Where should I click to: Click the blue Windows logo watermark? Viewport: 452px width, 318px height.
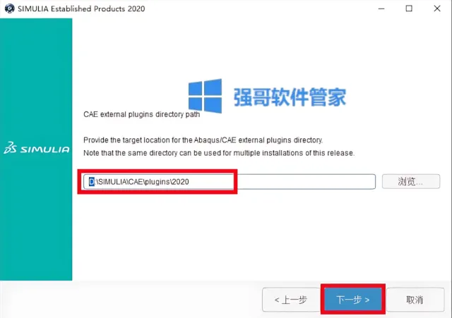point(206,96)
